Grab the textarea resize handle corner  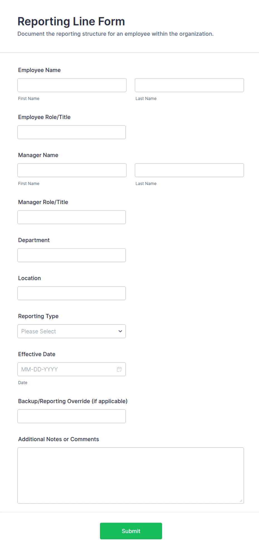click(x=241, y=501)
